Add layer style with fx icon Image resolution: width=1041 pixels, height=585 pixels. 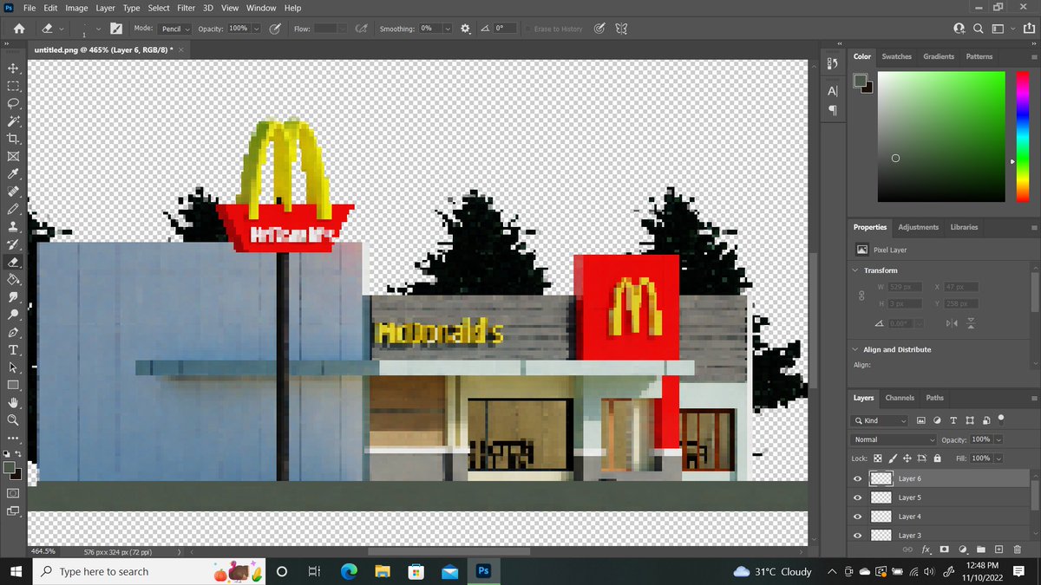click(926, 549)
